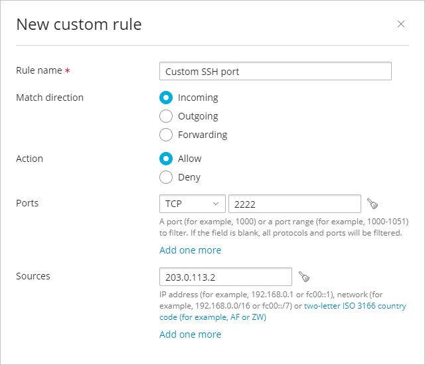Click the TCP dropdown chevron arrow

[216, 204]
